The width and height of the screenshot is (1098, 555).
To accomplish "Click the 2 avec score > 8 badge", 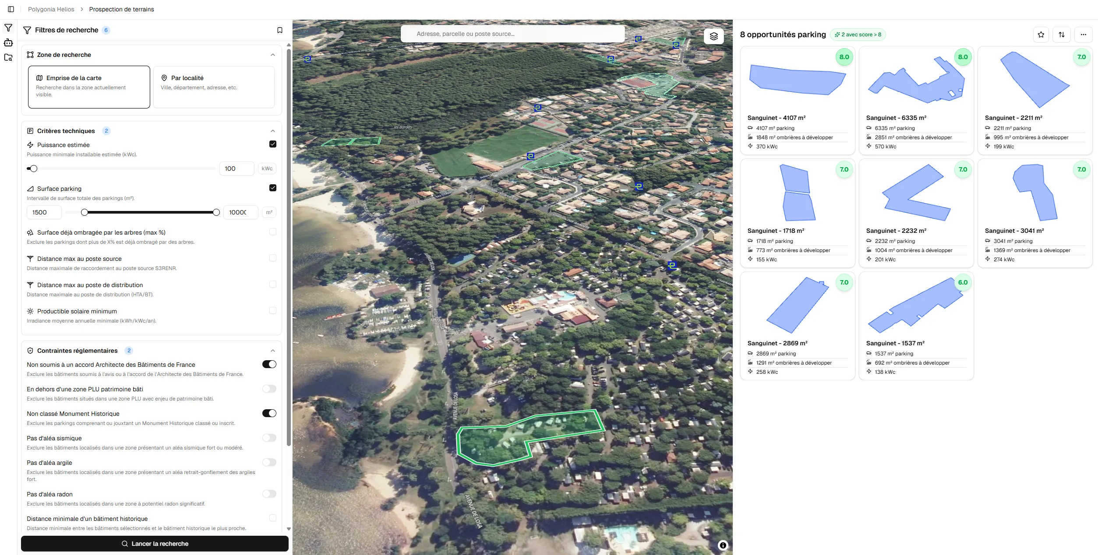I will (x=858, y=35).
